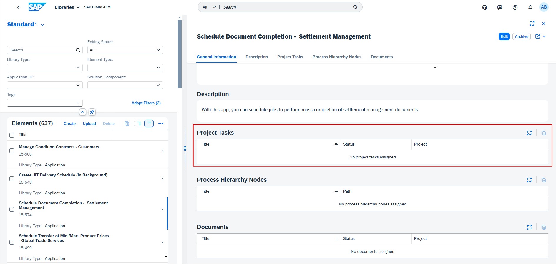
Task: Pin the filter bar header
Action: 92,112
